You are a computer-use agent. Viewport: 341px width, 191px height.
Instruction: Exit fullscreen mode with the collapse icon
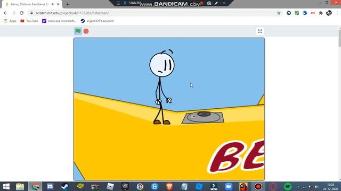click(260, 31)
